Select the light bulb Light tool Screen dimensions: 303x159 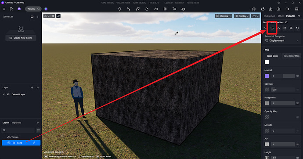(119, 9)
